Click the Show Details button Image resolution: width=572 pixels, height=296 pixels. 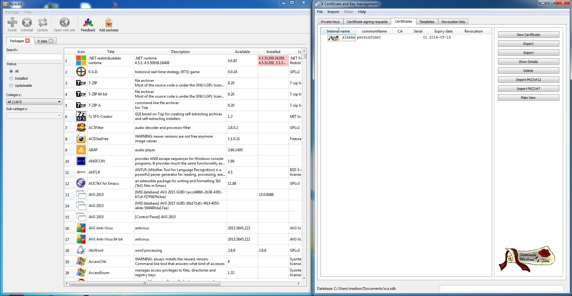click(528, 62)
